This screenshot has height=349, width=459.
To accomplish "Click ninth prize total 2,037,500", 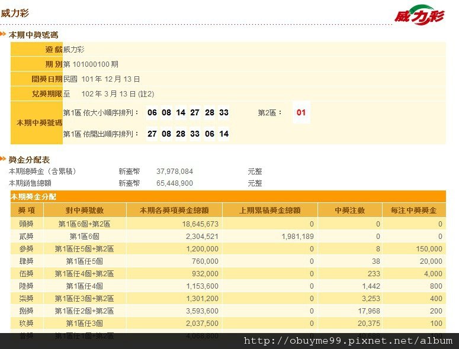I will 203,324.
